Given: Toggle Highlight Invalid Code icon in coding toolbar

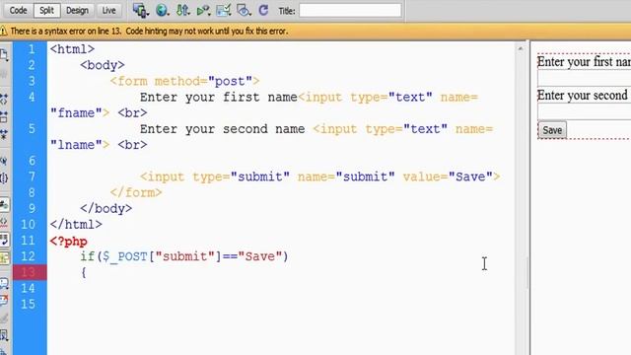Looking at the screenshot, I should point(4,222).
